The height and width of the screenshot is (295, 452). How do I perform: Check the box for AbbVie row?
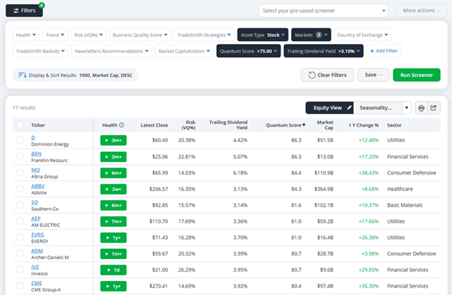coord(20,189)
